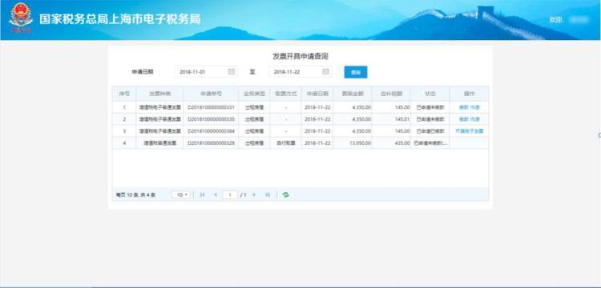Click the tax bureau emblem logo
The image size is (601, 288).
21,18
